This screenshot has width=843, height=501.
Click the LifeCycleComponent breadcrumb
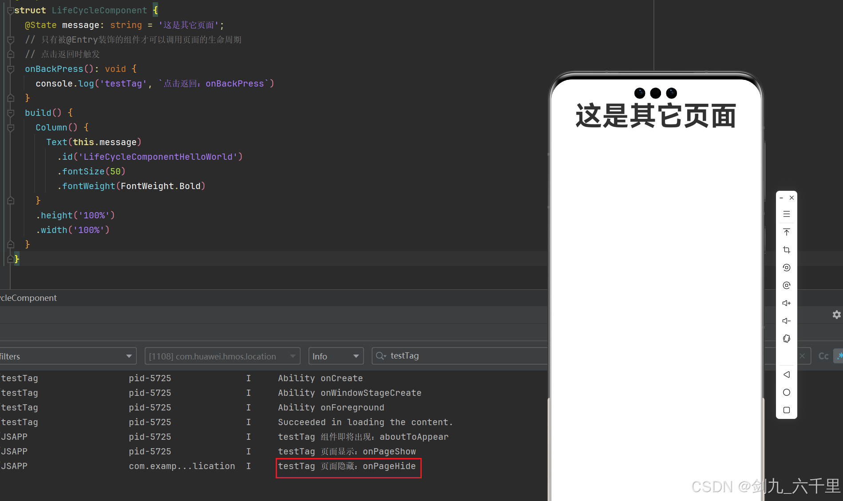tap(28, 298)
